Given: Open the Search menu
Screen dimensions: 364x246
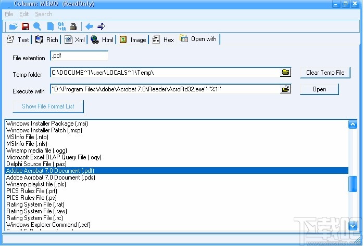Looking at the screenshot, I should click(x=44, y=14).
